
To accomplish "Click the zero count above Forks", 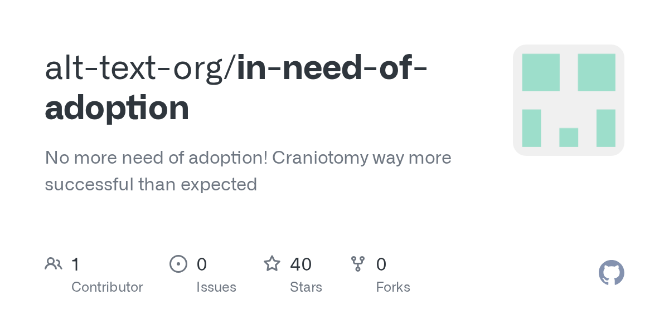I will tap(381, 264).
